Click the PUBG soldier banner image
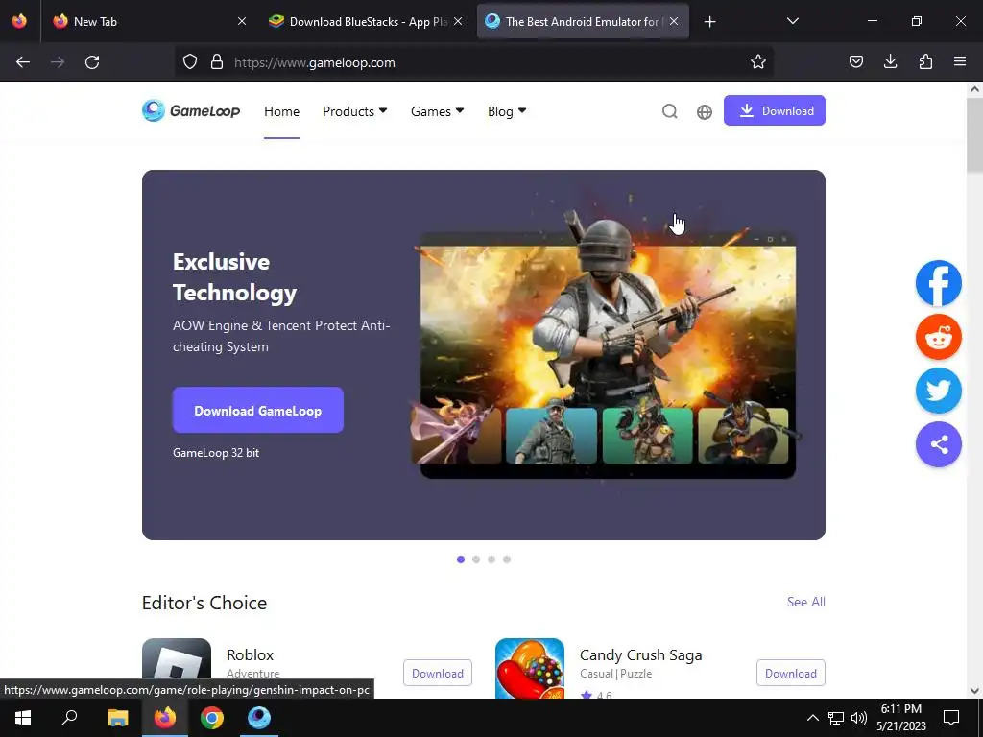983x737 pixels. tap(605, 345)
